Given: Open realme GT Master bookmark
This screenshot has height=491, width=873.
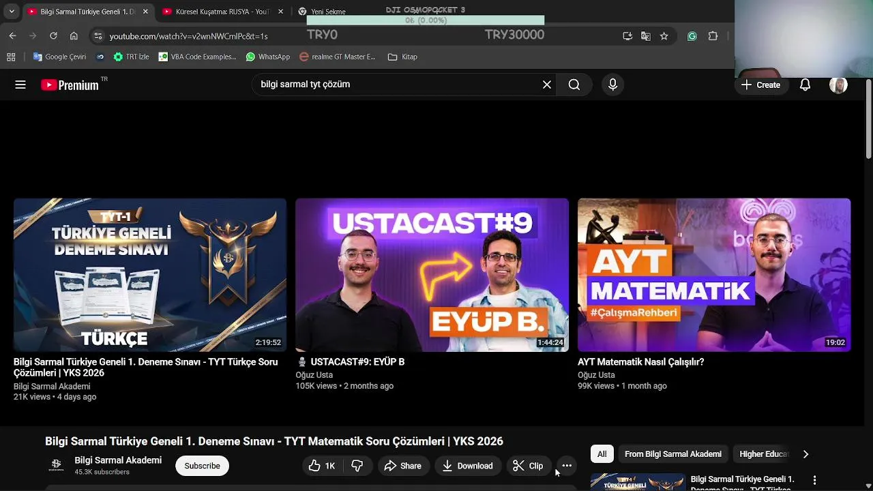Looking at the screenshot, I should point(338,57).
